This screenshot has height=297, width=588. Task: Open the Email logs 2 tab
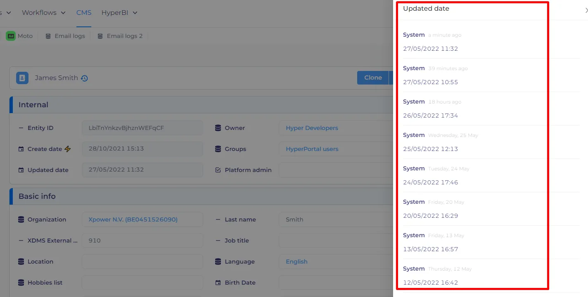point(120,36)
